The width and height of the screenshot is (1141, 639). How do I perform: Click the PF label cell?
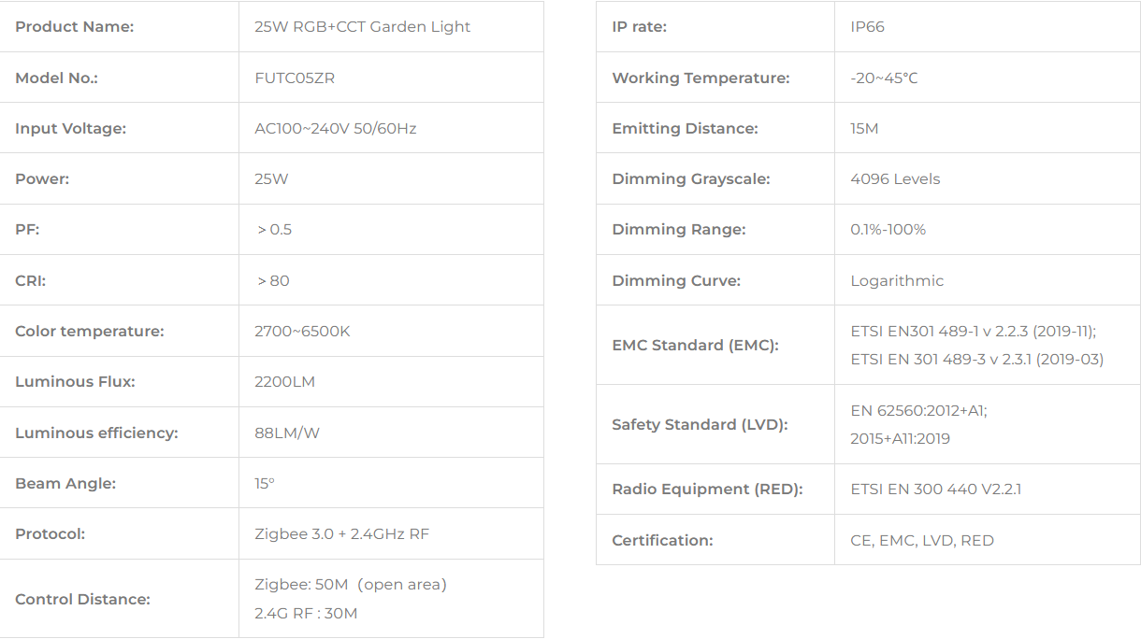120,230
